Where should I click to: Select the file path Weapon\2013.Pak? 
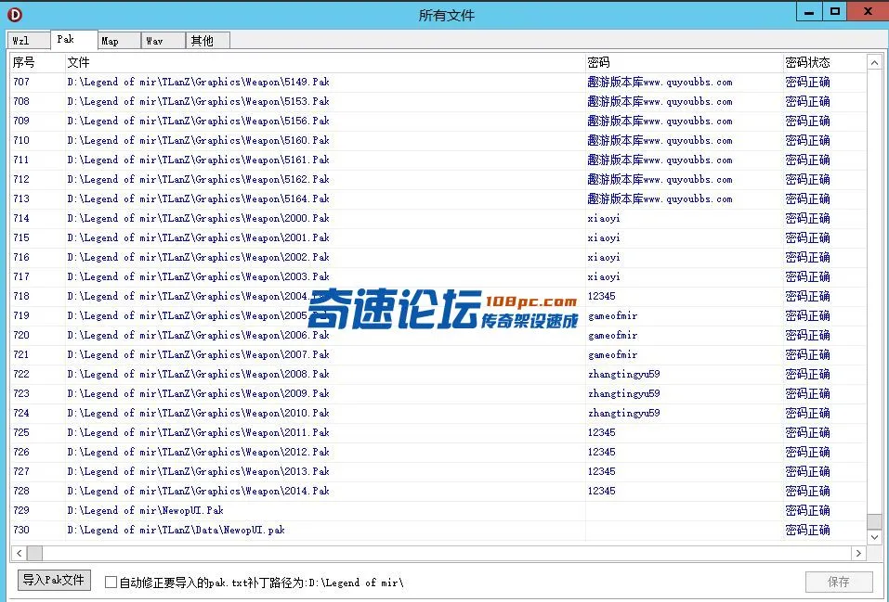(199, 471)
